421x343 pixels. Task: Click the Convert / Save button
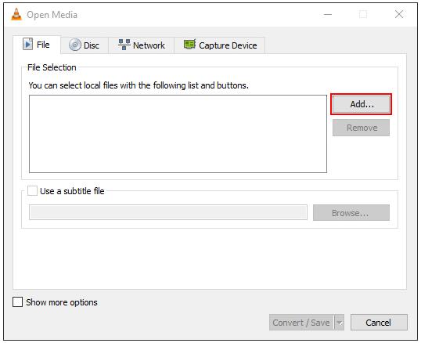click(301, 323)
